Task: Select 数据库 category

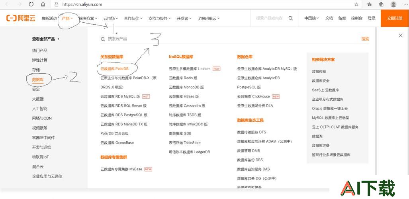Action: click(38, 80)
